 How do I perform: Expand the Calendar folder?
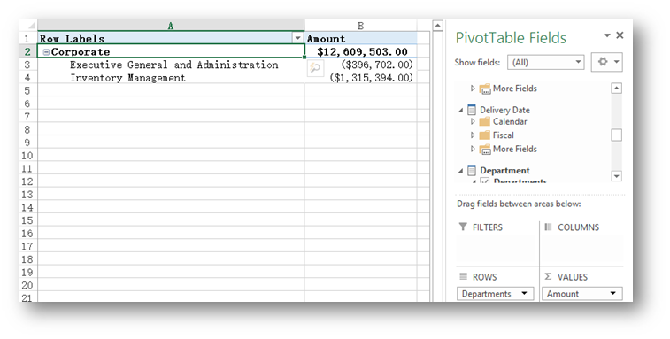(473, 121)
